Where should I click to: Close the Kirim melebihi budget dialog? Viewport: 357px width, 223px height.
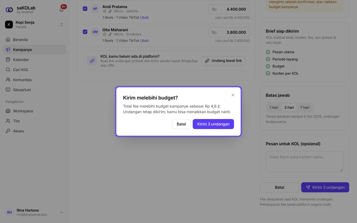pyautogui.click(x=233, y=95)
